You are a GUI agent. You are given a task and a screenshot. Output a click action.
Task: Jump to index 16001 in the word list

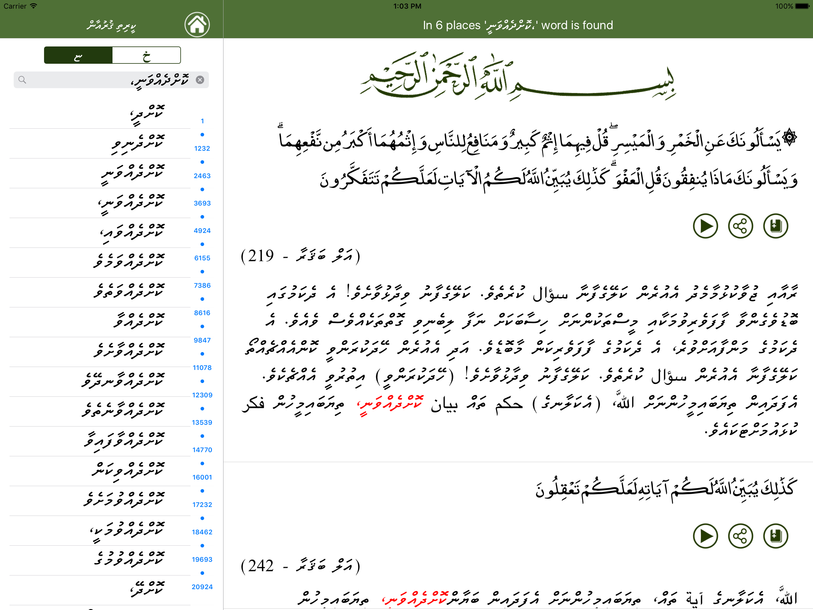(x=202, y=477)
